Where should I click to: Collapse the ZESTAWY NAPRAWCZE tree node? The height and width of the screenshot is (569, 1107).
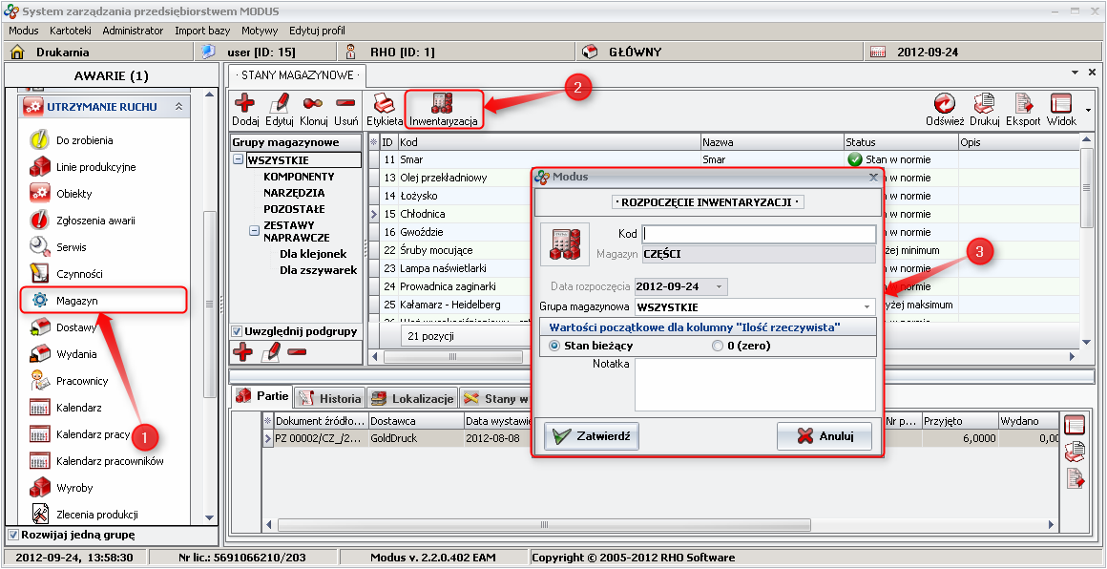click(x=255, y=230)
